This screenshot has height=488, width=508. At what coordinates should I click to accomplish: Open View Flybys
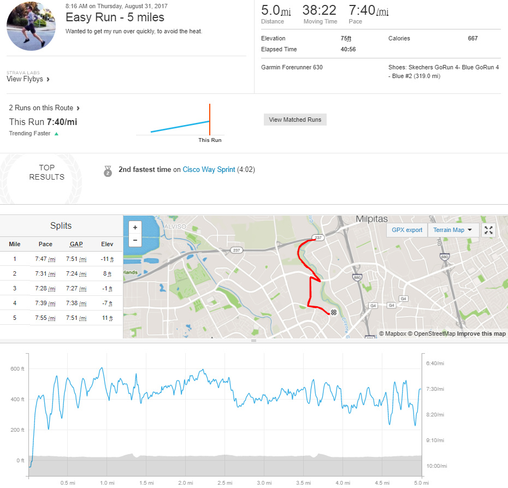(25, 79)
